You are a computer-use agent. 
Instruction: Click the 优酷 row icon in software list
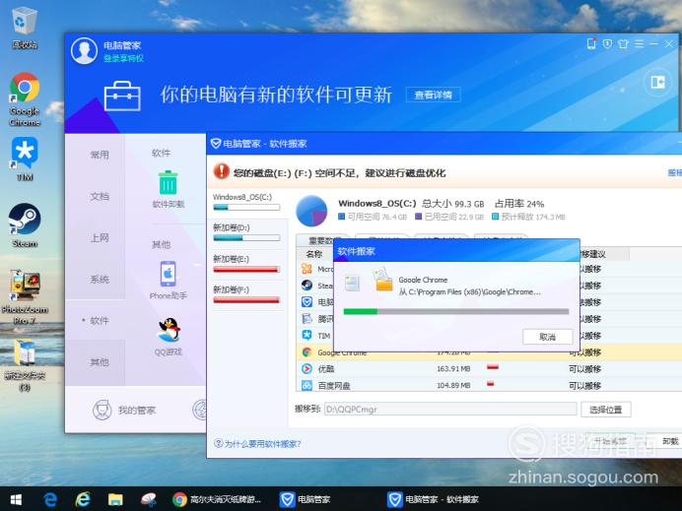[x=307, y=368]
